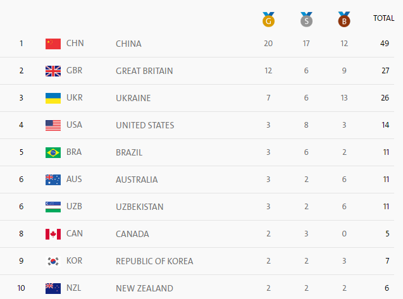Open the CHINA country link
Screen dimensions: 403x299
pyautogui.click(x=128, y=44)
